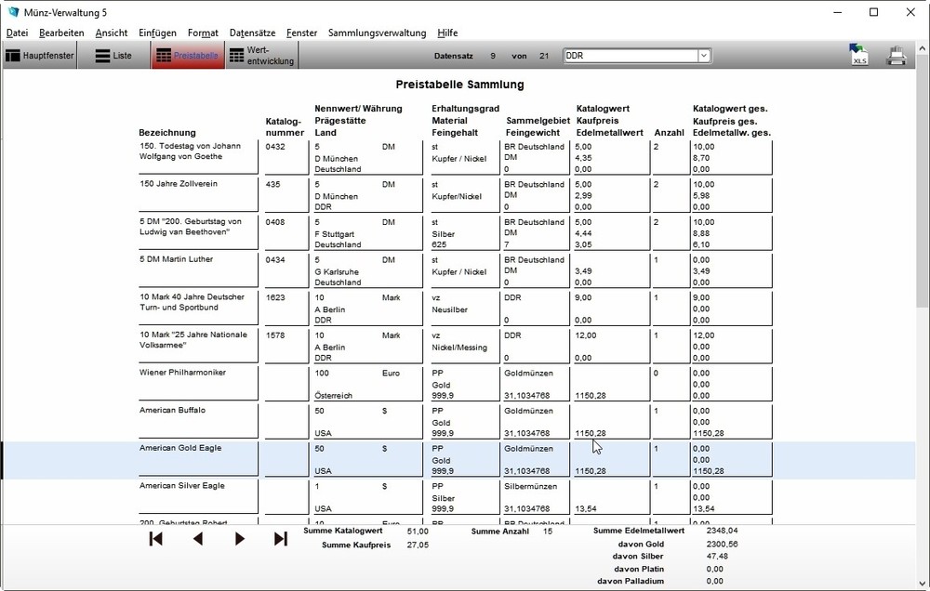Select the American Buffalo row
This screenshot has width=930, height=591.
click(x=198, y=421)
